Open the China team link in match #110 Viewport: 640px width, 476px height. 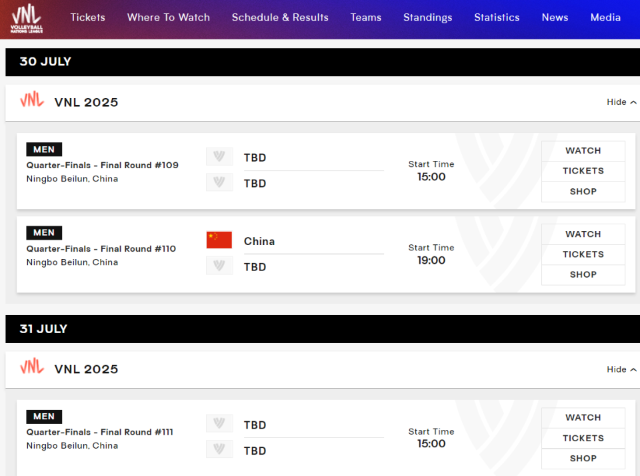[259, 241]
